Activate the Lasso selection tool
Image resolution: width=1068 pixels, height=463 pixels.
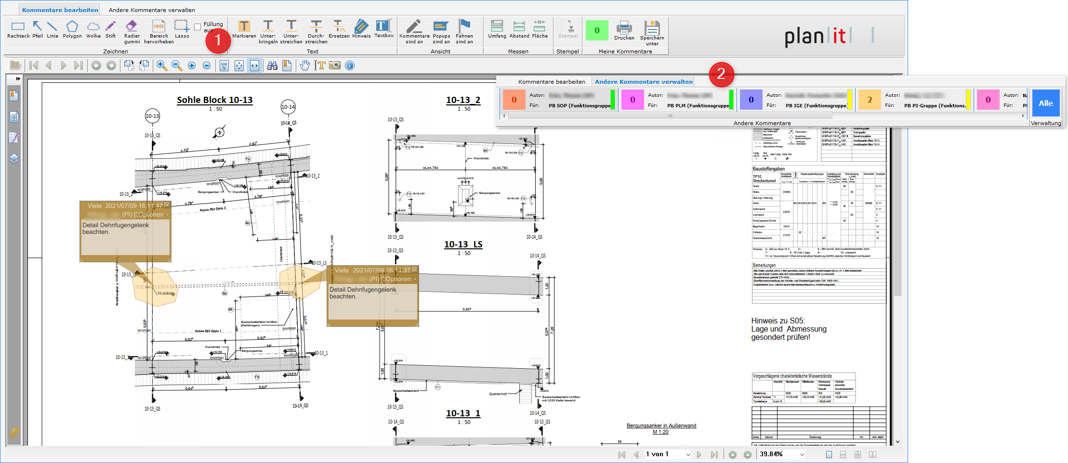coord(182,29)
